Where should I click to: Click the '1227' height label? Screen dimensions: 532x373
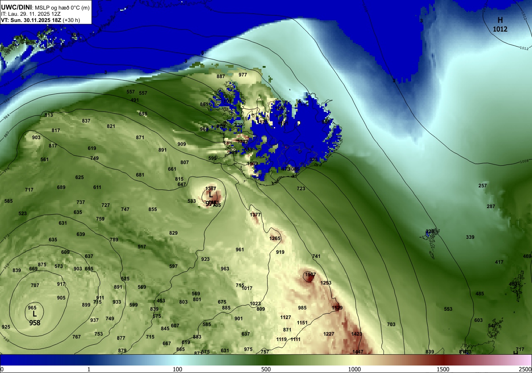click(329, 334)
